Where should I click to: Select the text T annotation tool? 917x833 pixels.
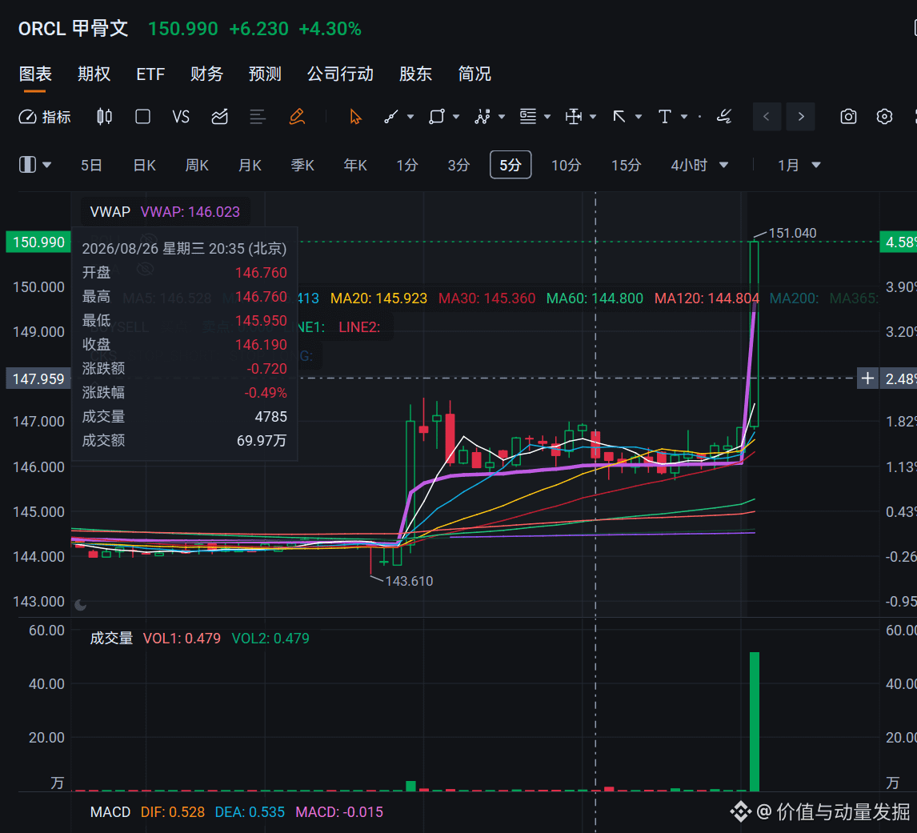(664, 117)
